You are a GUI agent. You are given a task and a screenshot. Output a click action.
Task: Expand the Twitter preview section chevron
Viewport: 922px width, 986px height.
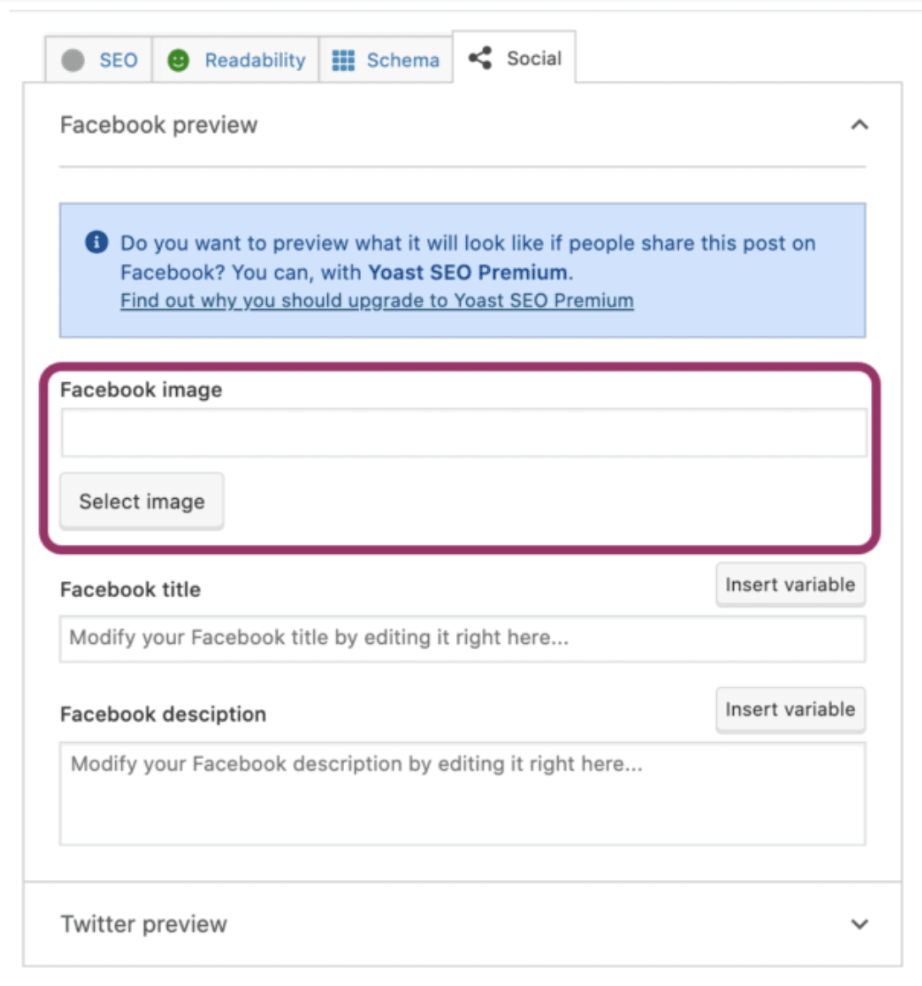860,924
